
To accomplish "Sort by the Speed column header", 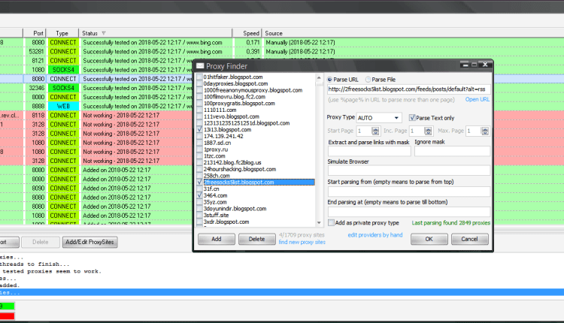I will (x=247, y=33).
